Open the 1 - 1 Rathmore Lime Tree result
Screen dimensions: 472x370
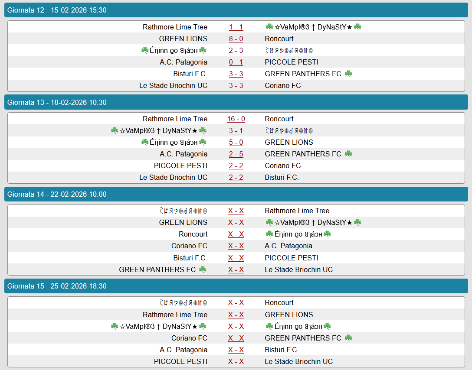[x=236, y=27]
